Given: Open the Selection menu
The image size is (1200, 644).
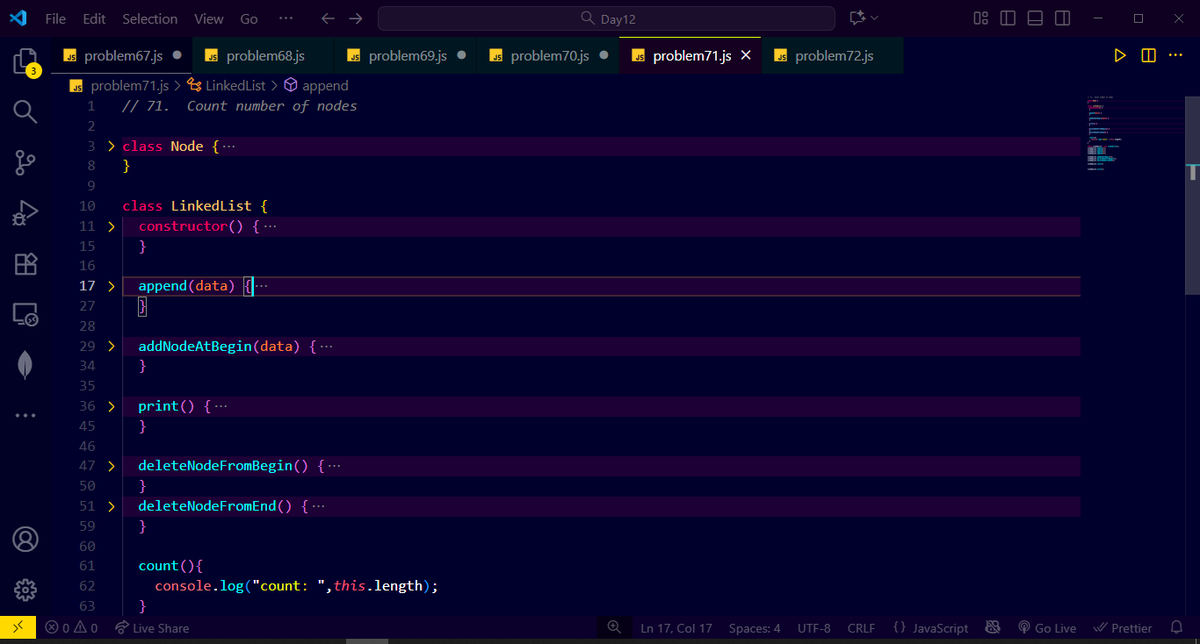Looking at the screenshot, I should pos(149,18).
